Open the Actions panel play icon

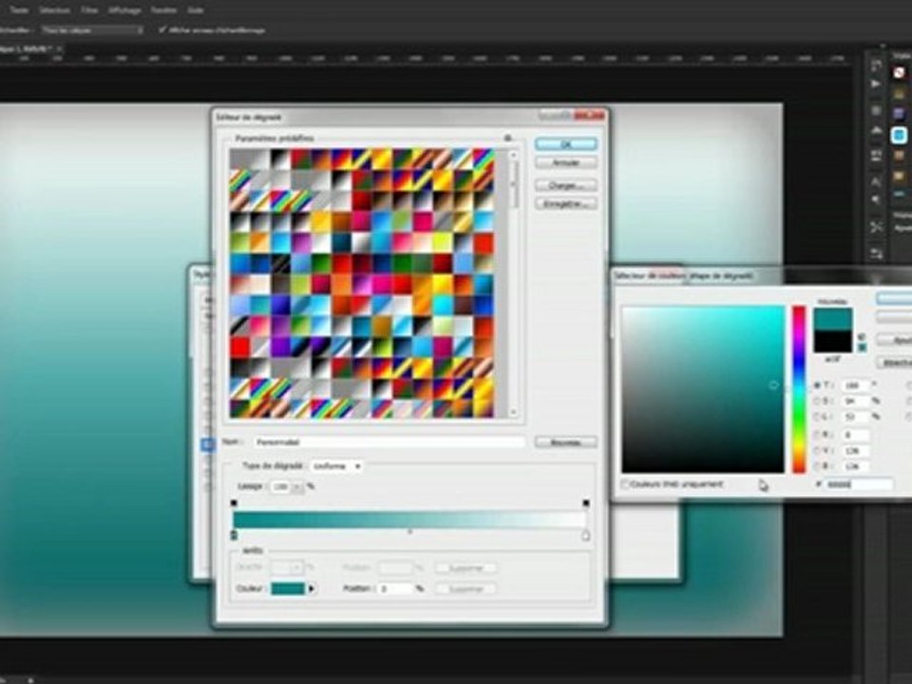pos(875,84)
